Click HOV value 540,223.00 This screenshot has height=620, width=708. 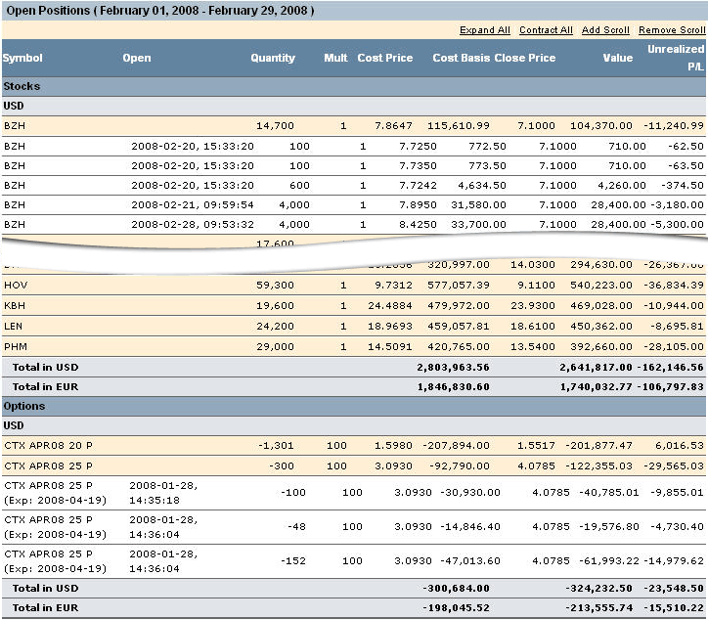(x=601, y=286)
